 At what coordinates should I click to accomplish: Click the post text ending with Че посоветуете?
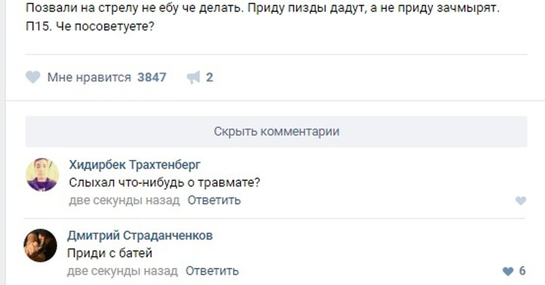(x=90, y=27)
